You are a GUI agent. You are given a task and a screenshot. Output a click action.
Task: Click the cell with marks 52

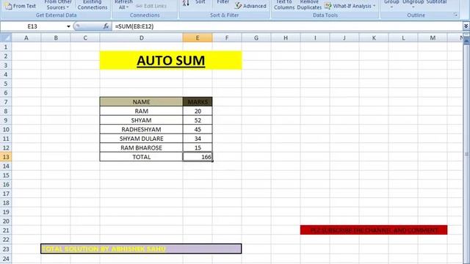[198, 120]
